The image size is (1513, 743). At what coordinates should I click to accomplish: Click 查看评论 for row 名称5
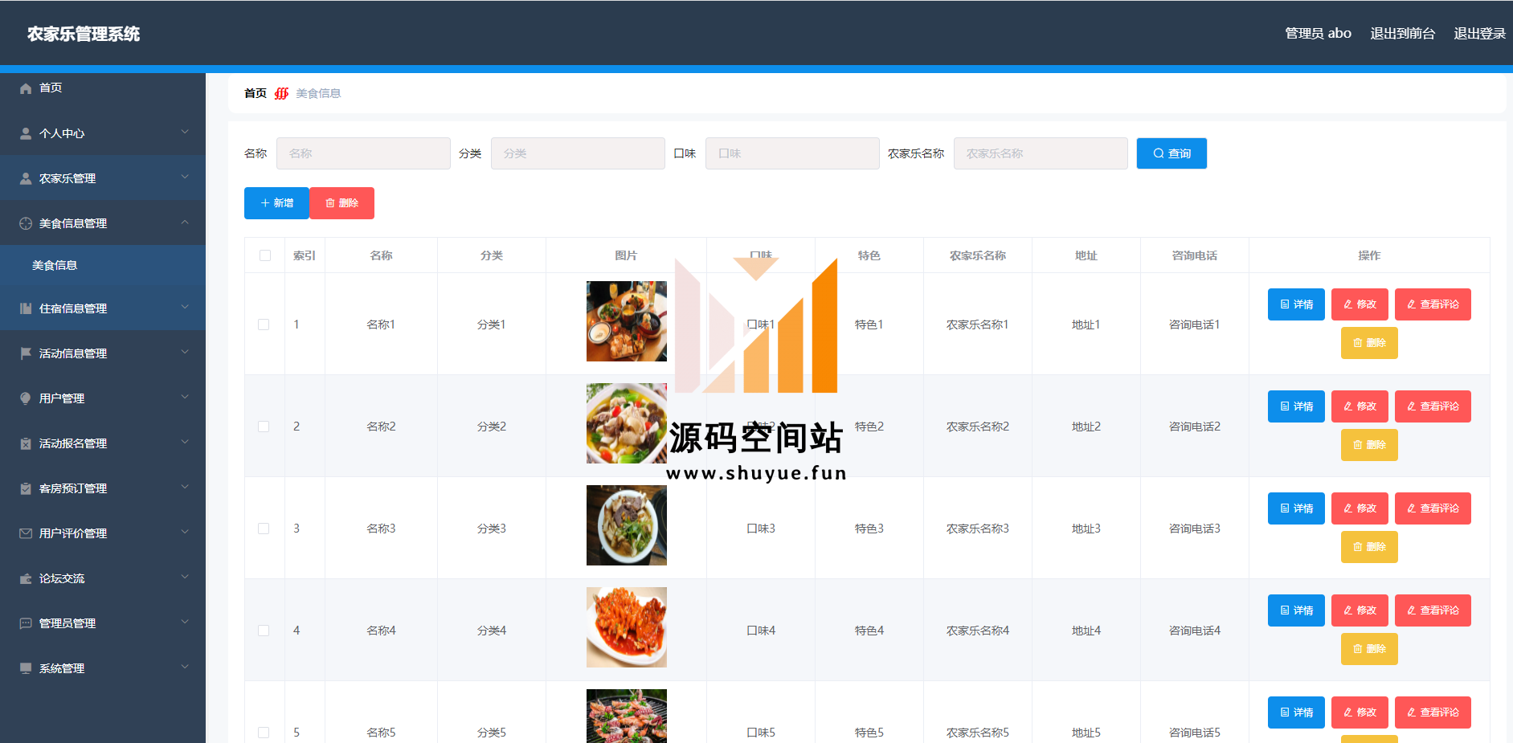(x=1433, y=712)
